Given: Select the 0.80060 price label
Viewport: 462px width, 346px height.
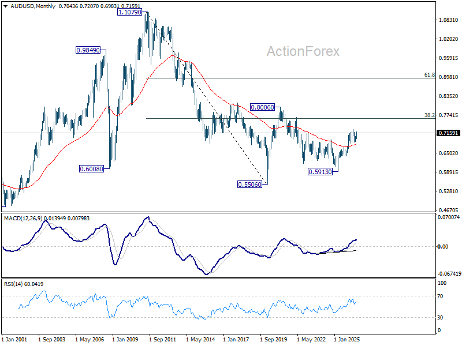Looking at the screenshot, I should [262, 107].
